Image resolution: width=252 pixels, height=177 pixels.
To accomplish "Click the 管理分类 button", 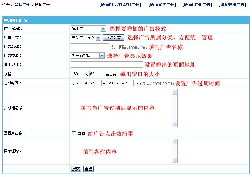I will (x=113, y=37).
